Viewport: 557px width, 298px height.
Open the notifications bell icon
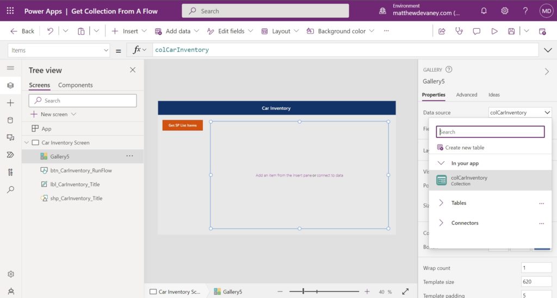point(484,11)
